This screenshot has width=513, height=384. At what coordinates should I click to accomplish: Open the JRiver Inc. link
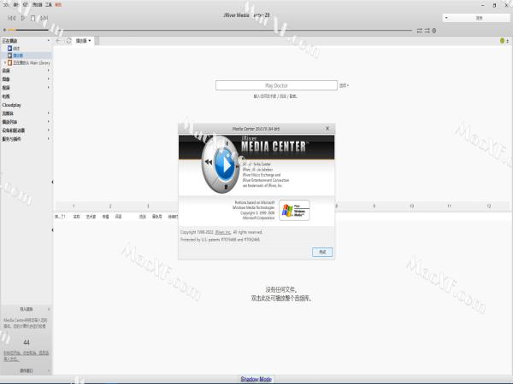223,232
